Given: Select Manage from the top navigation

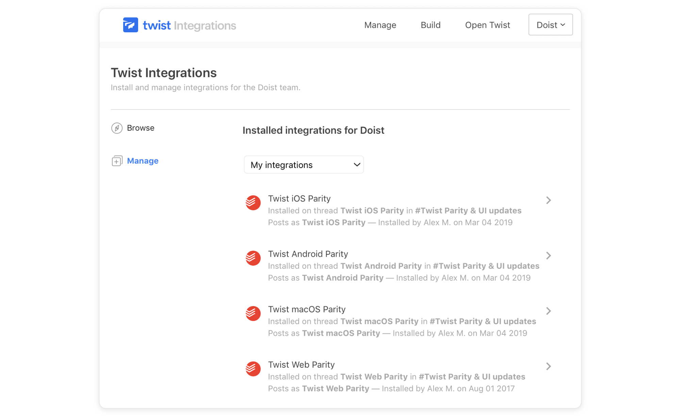Looking at the screenshot, I should [x=380, y=25].
